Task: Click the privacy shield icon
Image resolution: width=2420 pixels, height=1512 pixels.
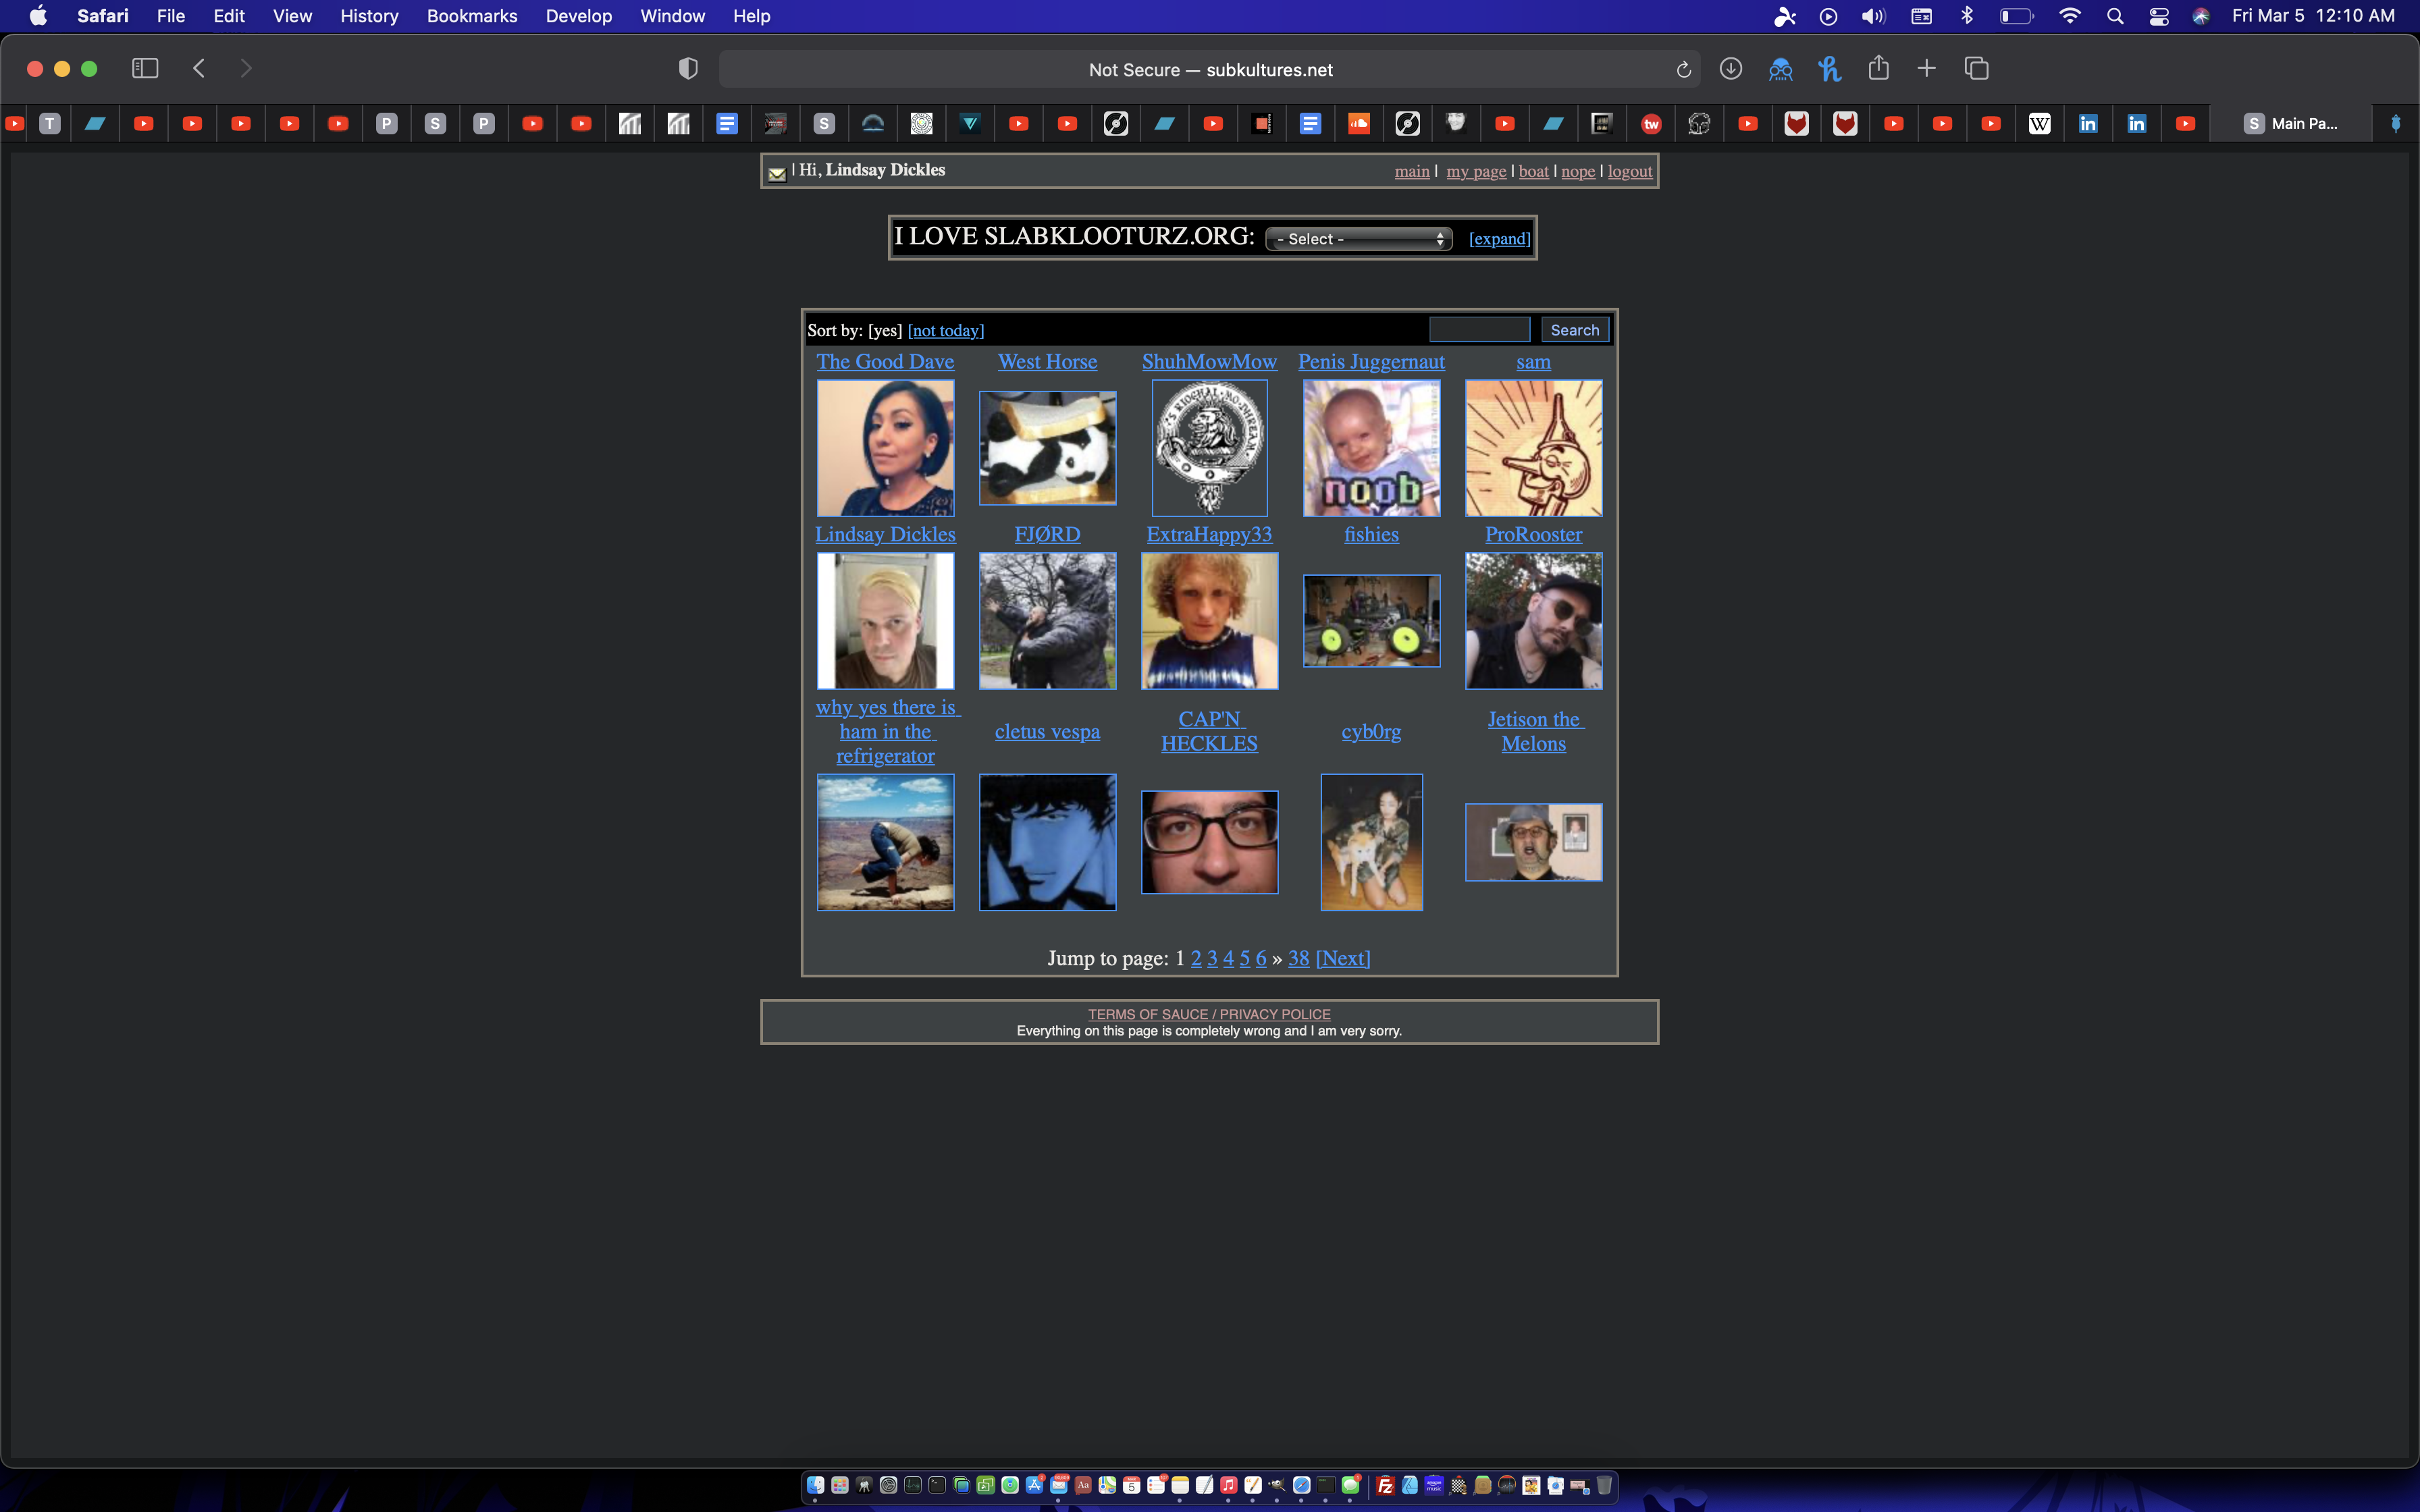Action: pyautogui.click(x=688, y=68)
